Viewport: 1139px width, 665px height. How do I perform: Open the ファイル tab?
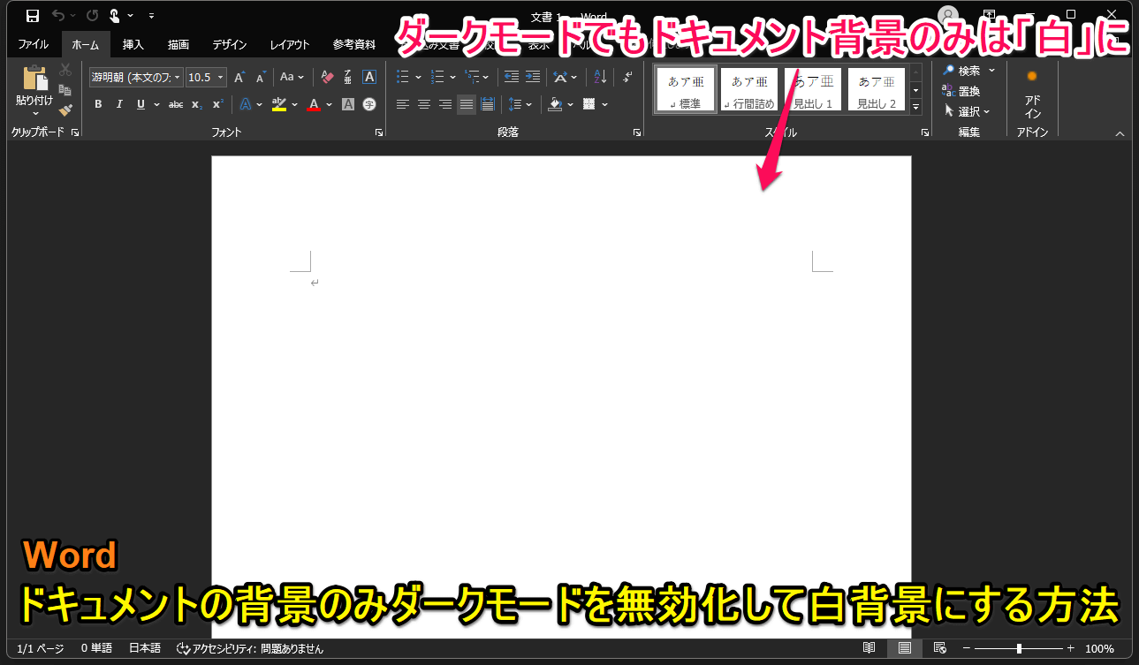click(x=34, y=44)
